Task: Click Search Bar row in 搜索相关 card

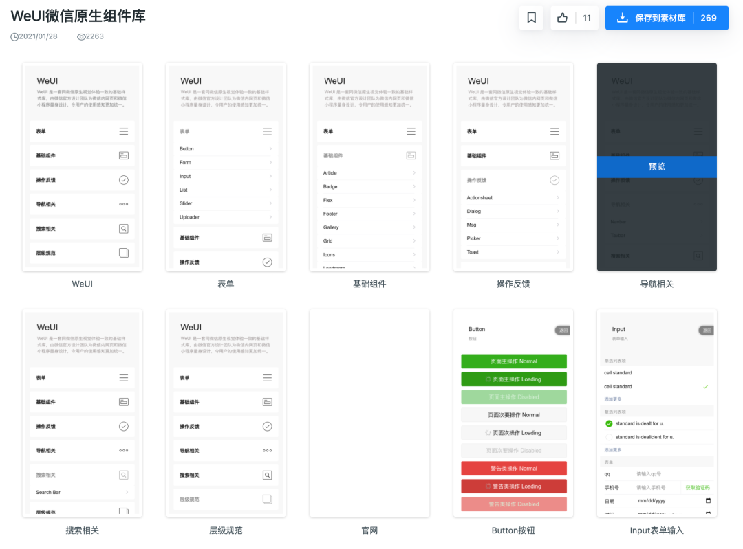Action: [x=83, y=492]
